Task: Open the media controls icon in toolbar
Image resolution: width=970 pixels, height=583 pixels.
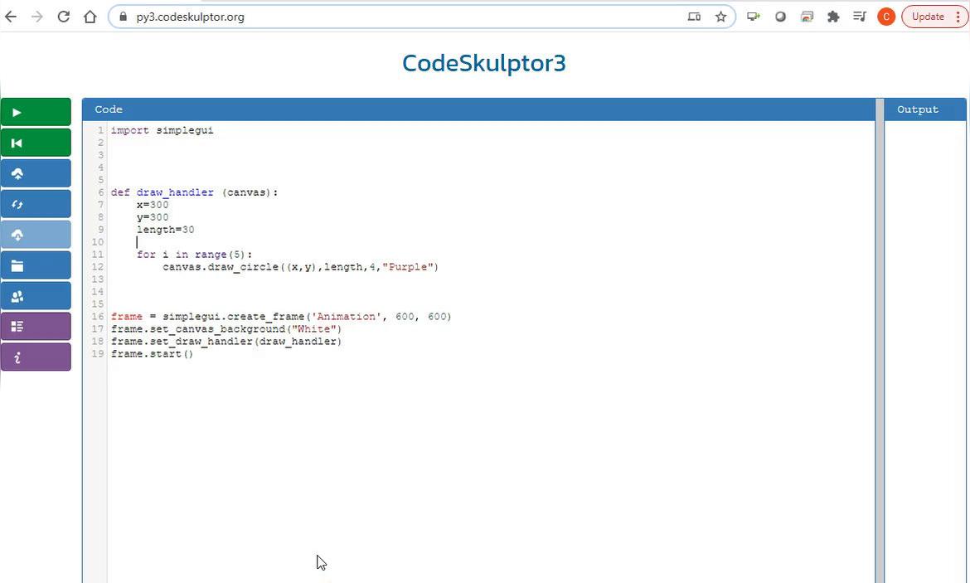Action: pos(860,17)
